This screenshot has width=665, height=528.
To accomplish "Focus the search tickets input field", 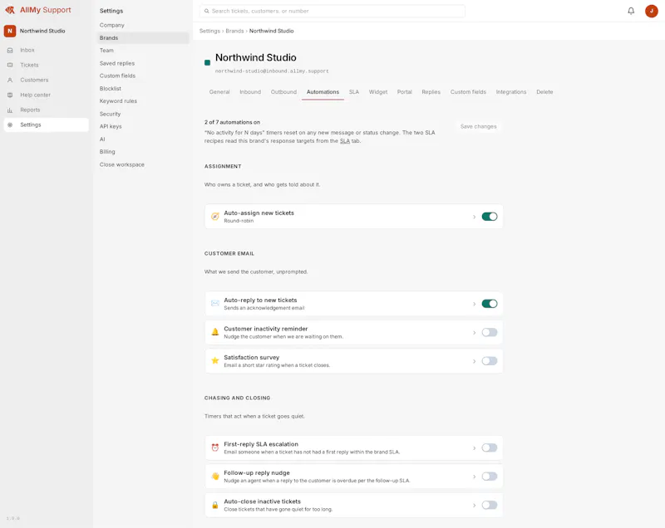I will (332, 11).
